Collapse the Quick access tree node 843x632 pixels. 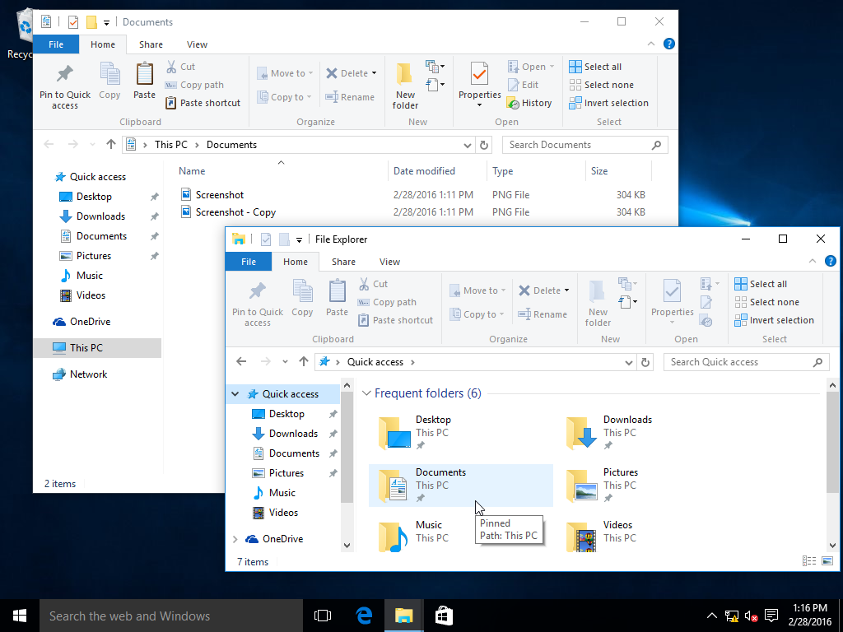[235, 394]
